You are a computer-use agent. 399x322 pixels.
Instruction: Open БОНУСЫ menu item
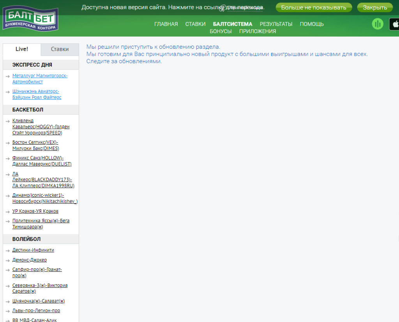221,31
